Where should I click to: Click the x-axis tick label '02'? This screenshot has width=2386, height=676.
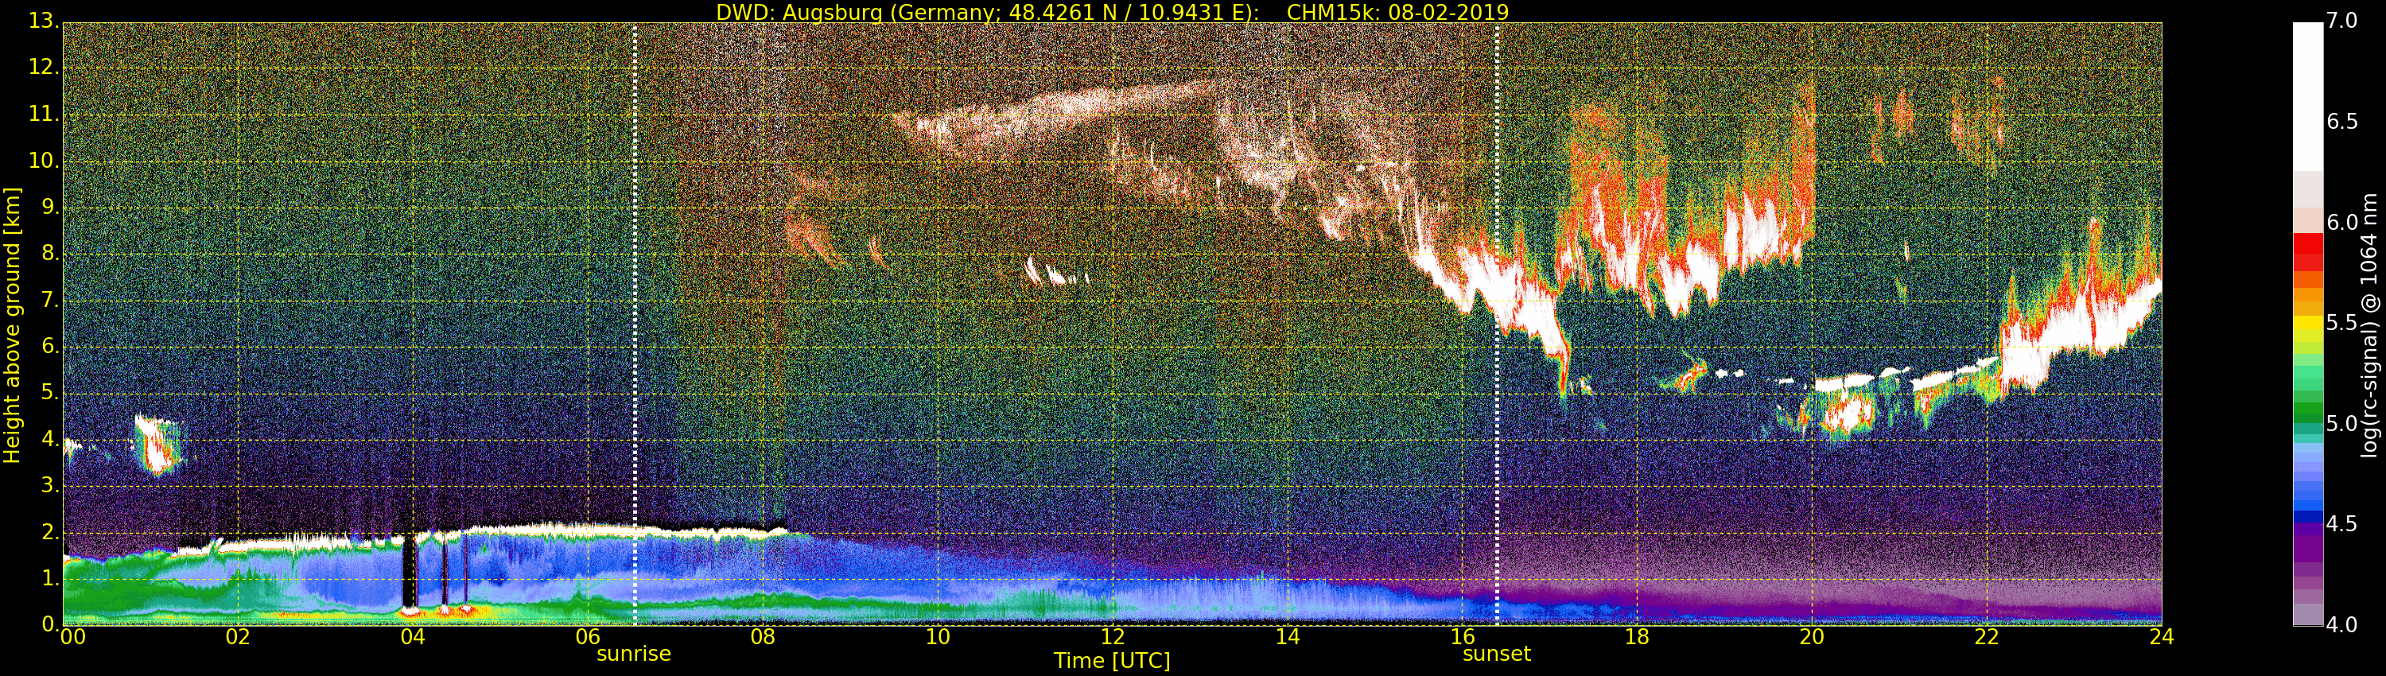pyautogui.click(x=238, y=636)
